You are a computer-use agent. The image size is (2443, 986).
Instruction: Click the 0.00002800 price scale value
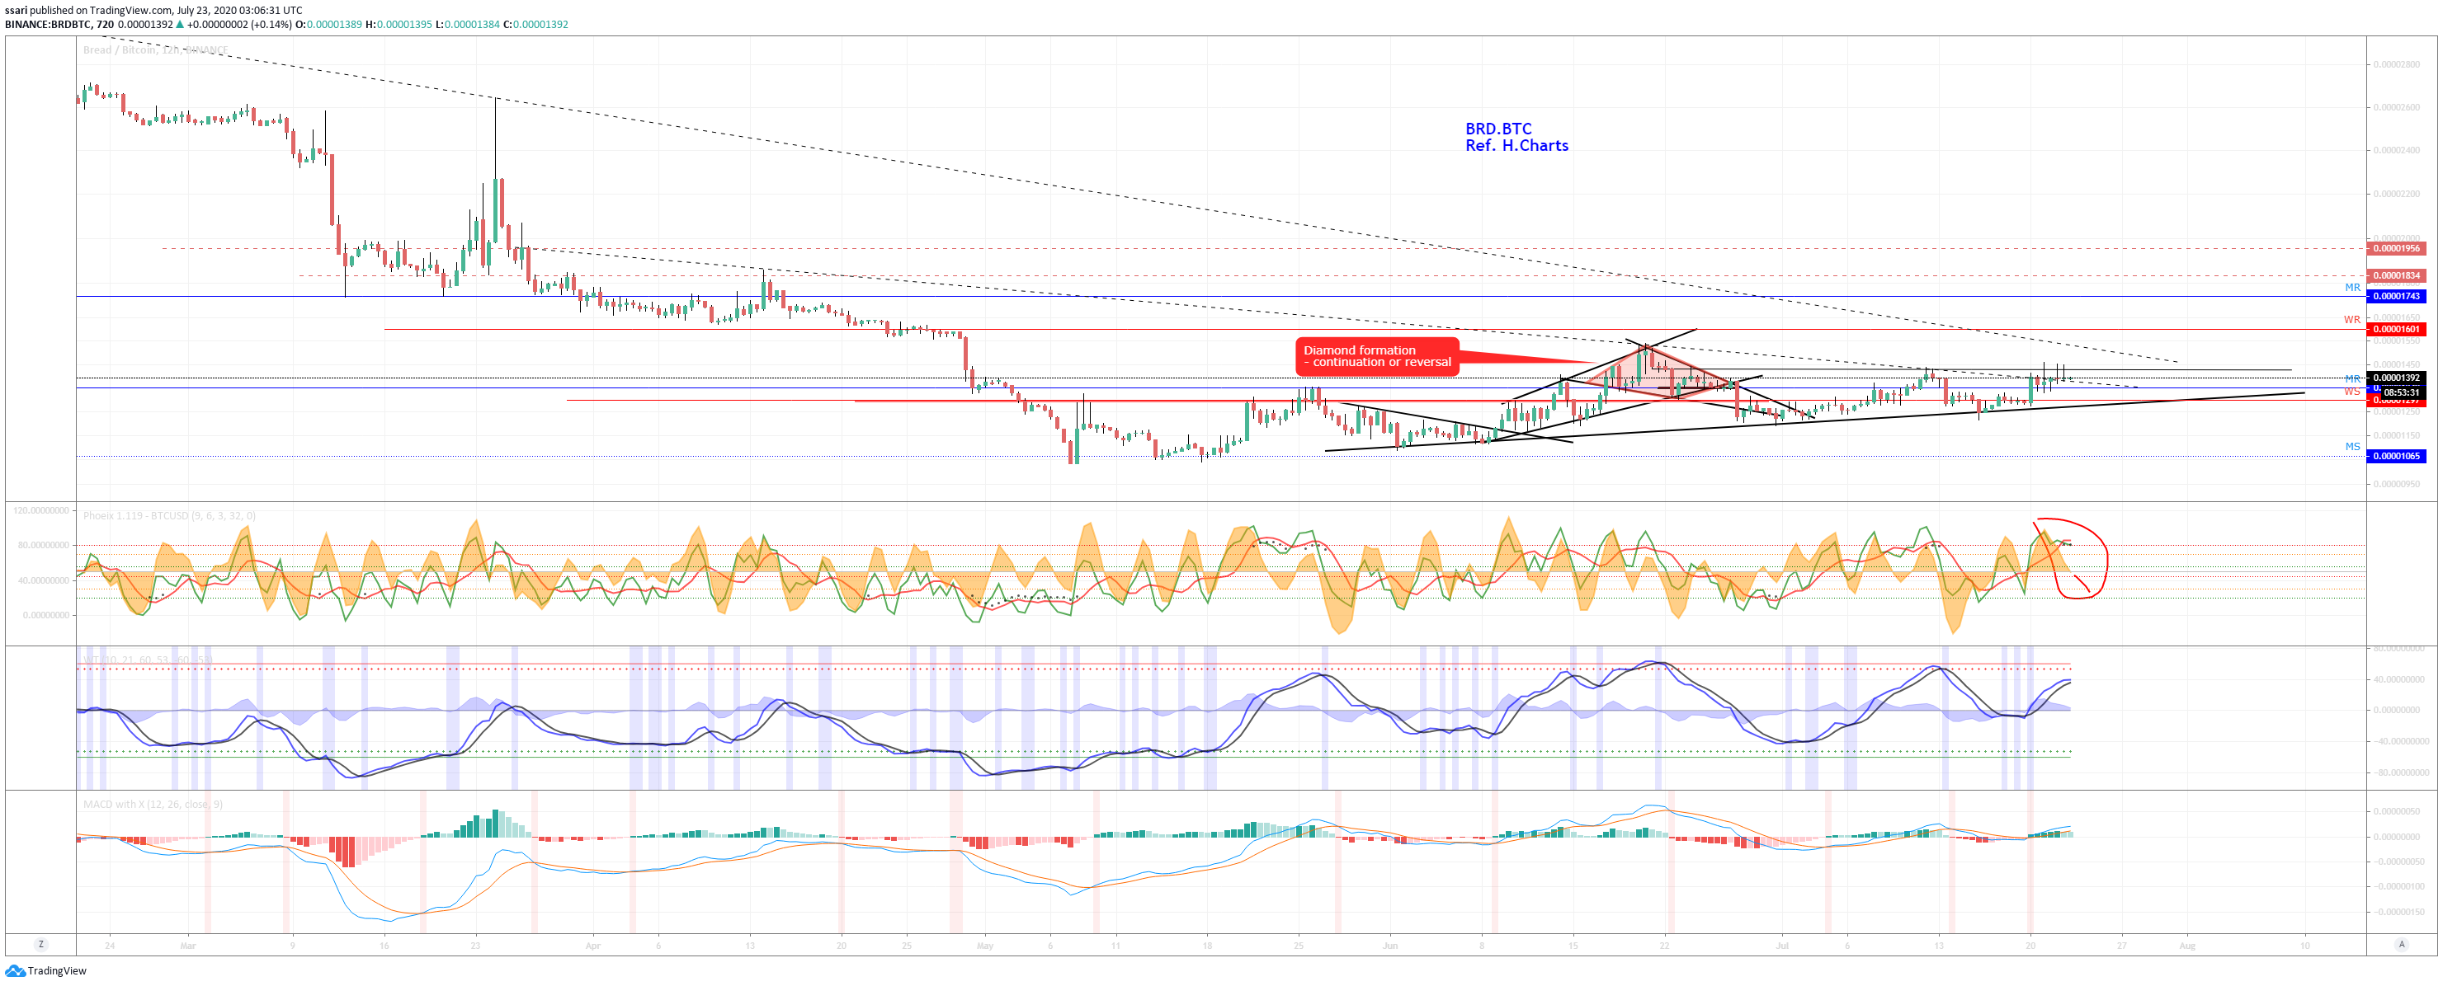pyautogui.click(x=2397, y=64)
